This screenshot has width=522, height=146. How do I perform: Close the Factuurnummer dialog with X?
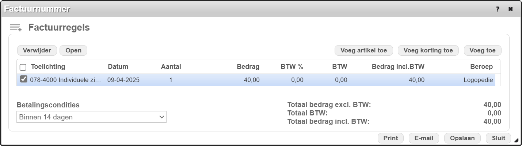point(511,9)
